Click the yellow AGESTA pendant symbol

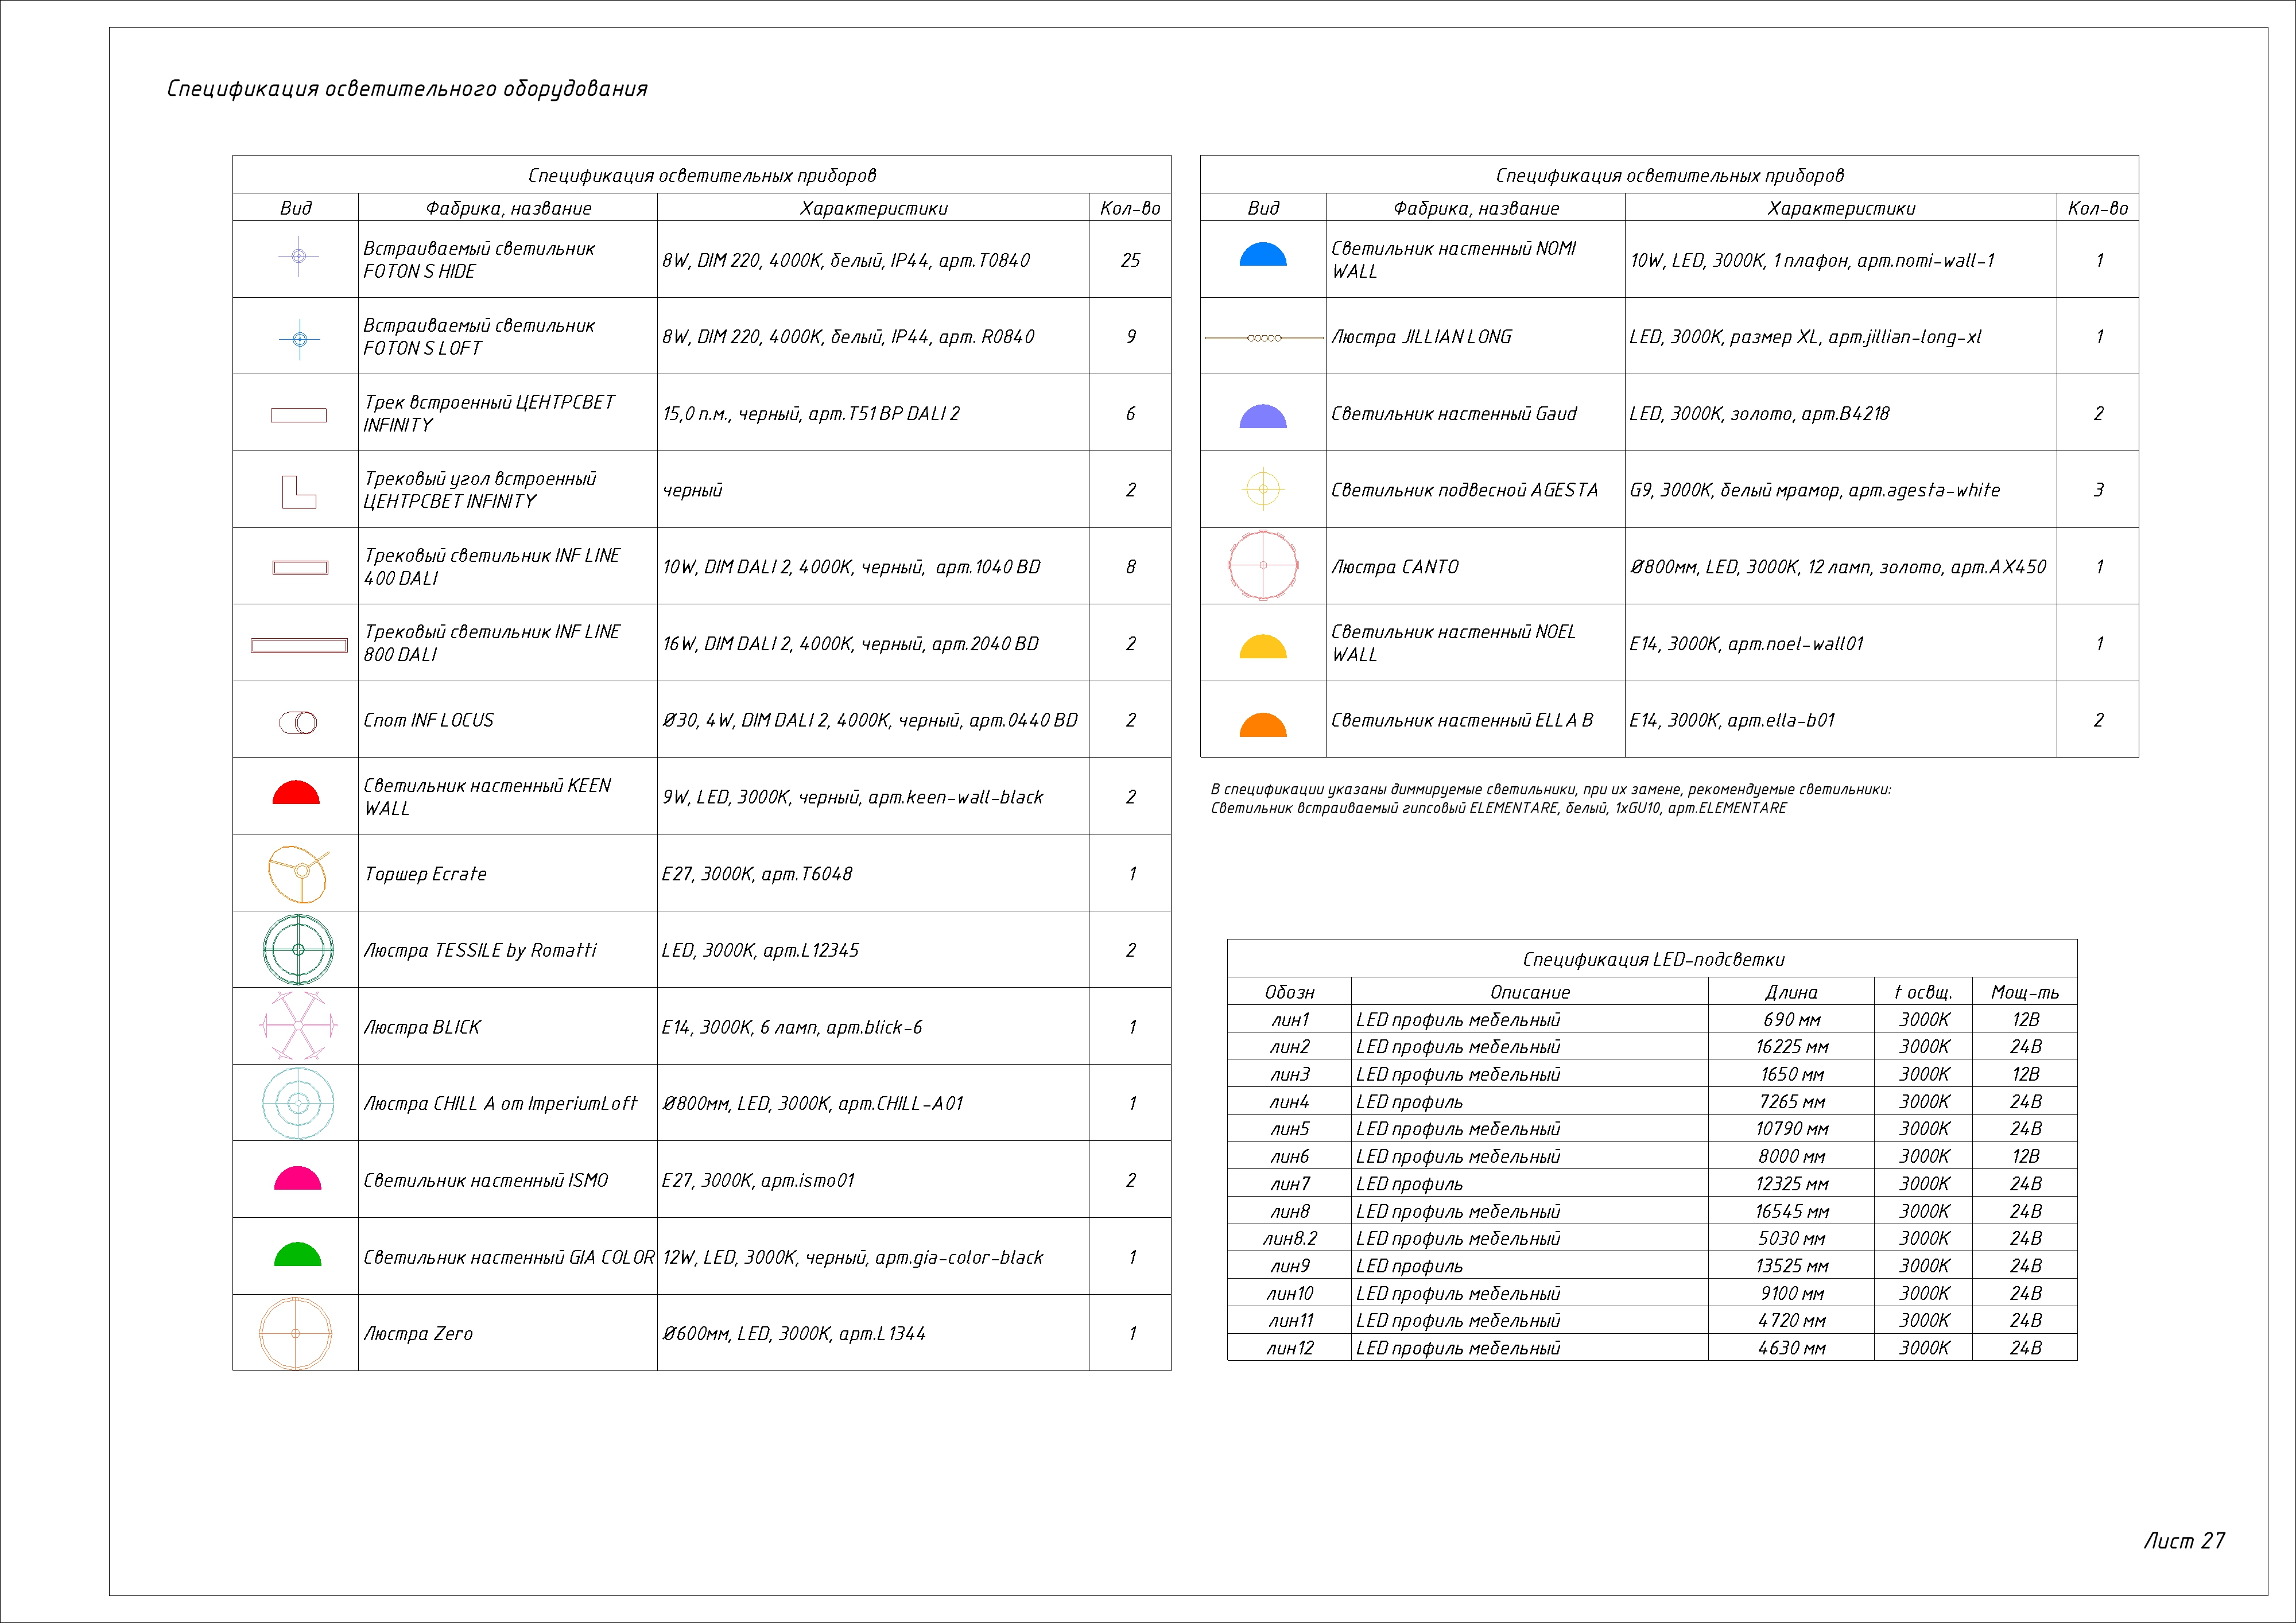[x=1263, y=489]
